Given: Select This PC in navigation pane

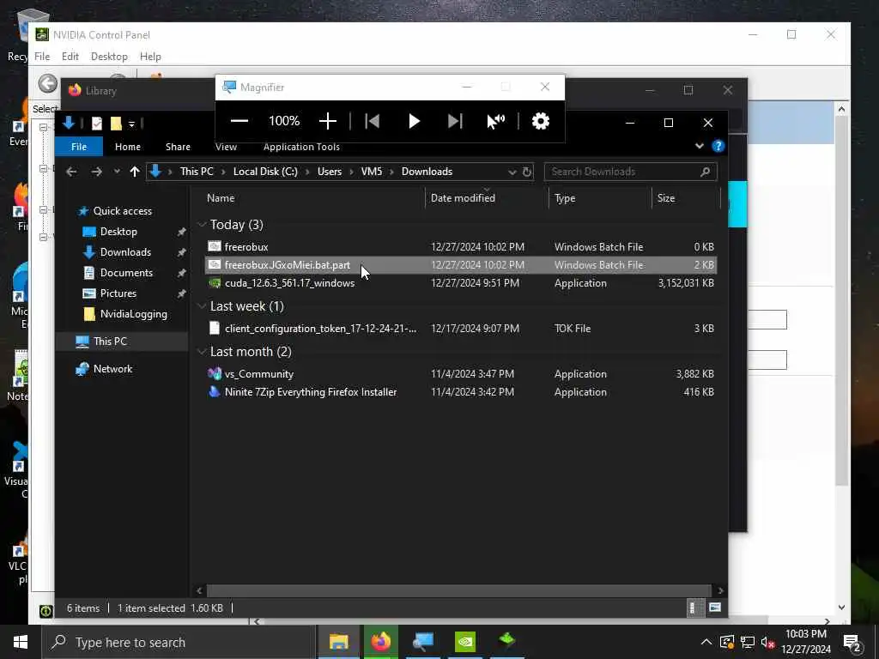Looking at the screenshot, I should pyautogui.click(x=110, y=342).
